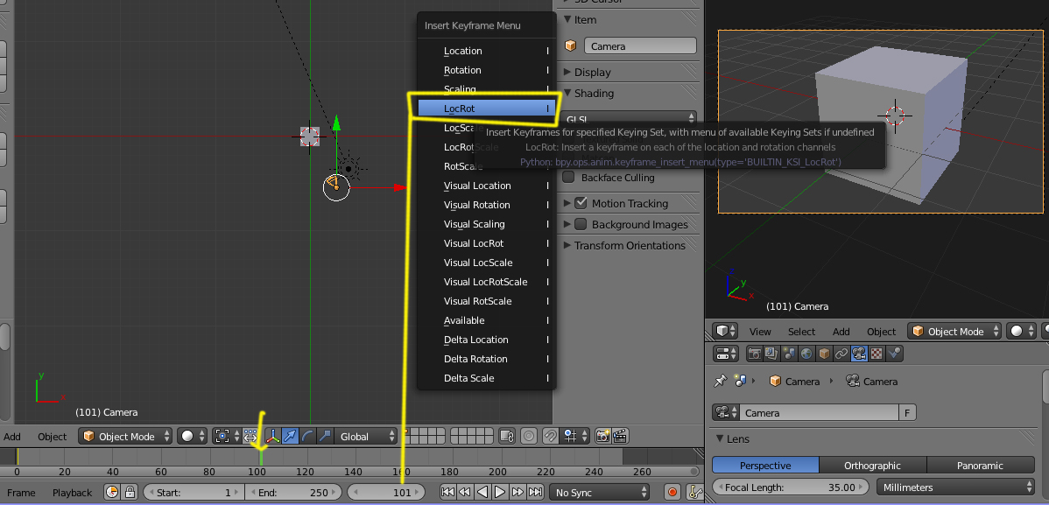Viewport: 1049px width, 505px height.
Task: Click the Focal Length value field
Action: coord(791,487)
